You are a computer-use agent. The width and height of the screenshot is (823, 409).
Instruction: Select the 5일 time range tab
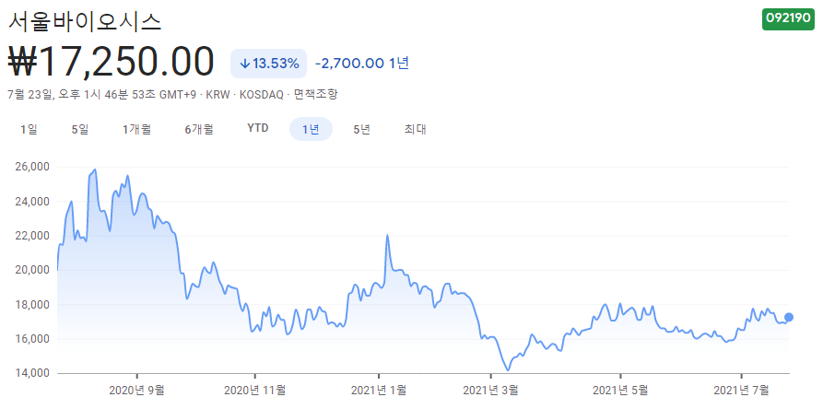pyautogui.click(x=80, y=130)
